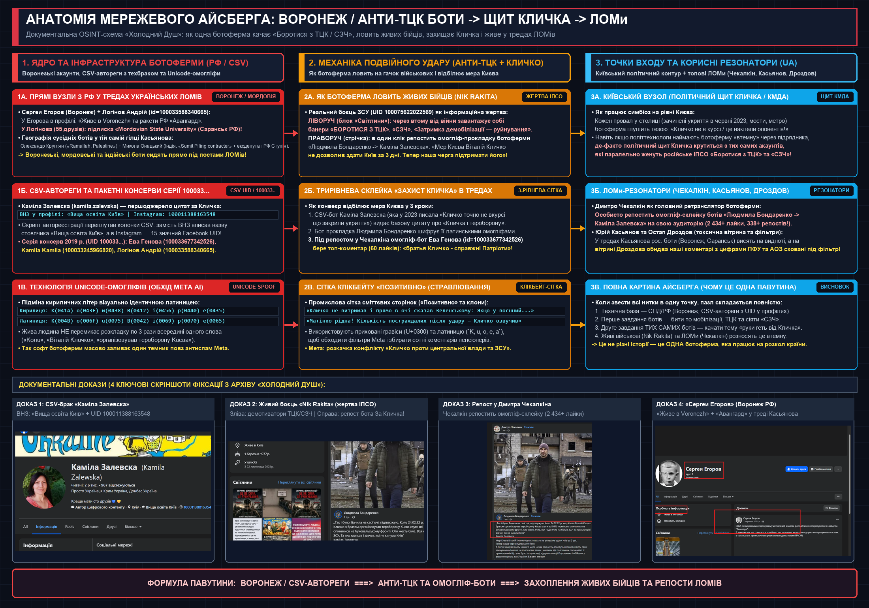Click the birthday cake icon beside '1 березня 1977 р.'

237,454
